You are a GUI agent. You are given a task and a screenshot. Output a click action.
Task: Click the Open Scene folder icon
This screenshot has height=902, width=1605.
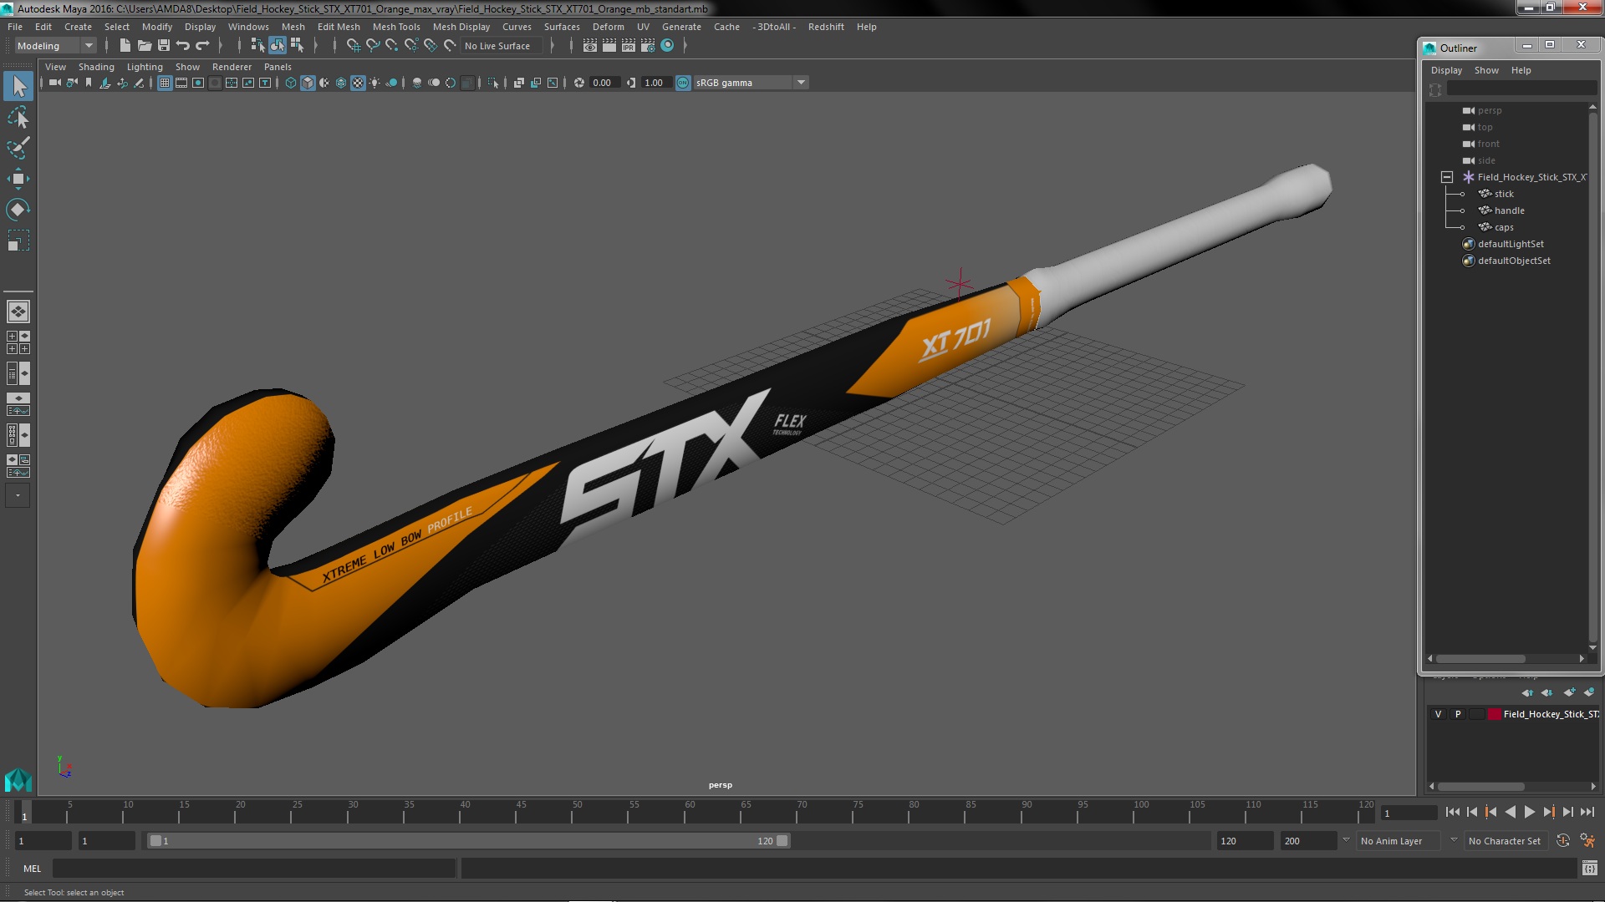pos(145,46)
